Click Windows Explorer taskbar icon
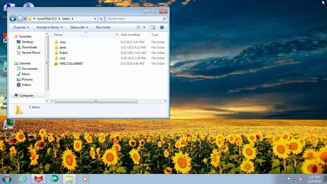This screenshot has width=327, height=184. pyautogui.click(x=69, y=179)
